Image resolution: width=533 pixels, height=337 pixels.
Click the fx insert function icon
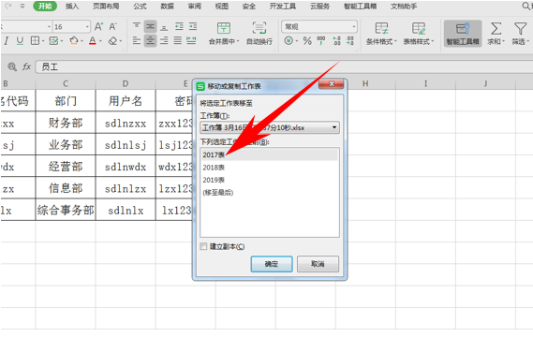tap(27, 66)
